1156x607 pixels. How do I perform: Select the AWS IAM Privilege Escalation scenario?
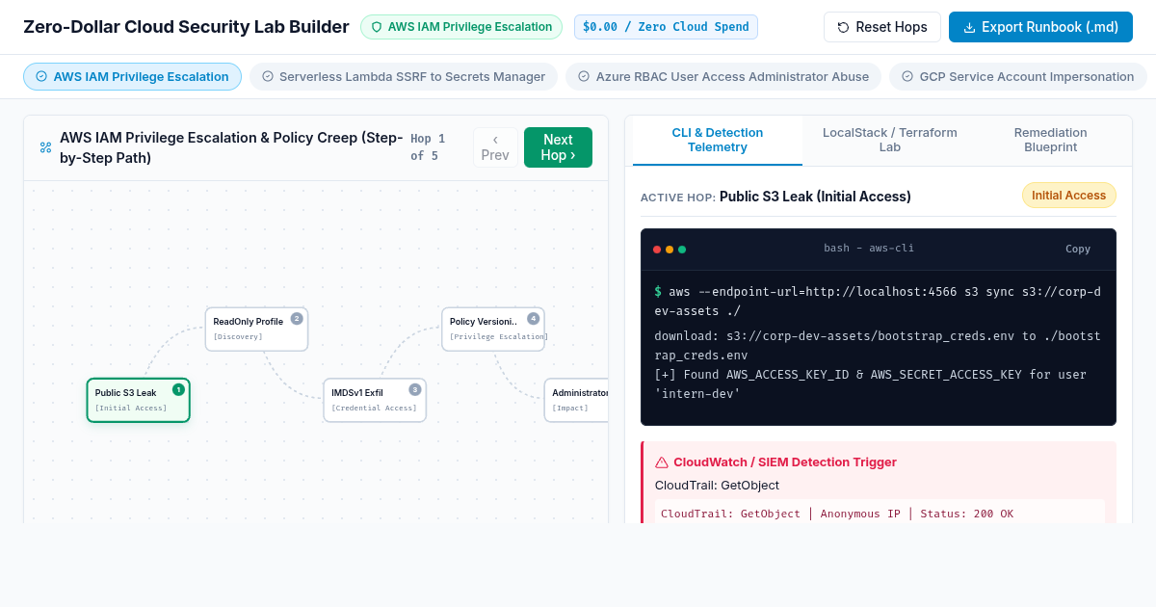tap(132, 76)
